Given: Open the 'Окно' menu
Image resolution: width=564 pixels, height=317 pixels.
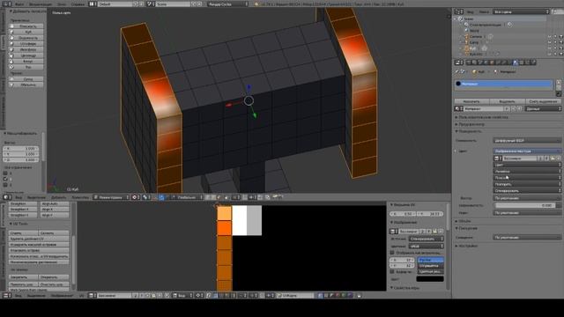Looking at the screenshot, I should 62,4.
